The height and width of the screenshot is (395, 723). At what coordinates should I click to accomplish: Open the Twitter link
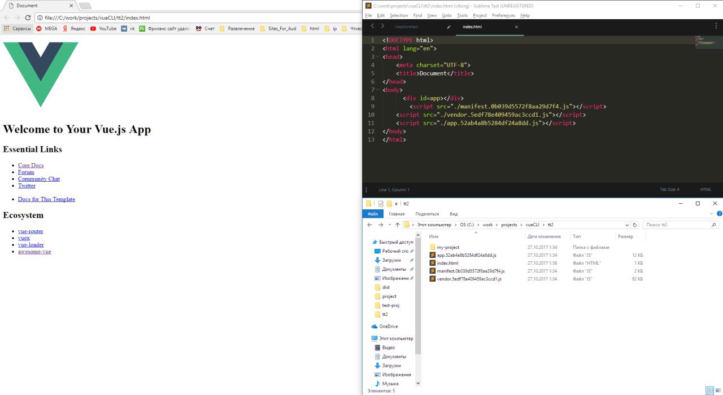[27, 186]
